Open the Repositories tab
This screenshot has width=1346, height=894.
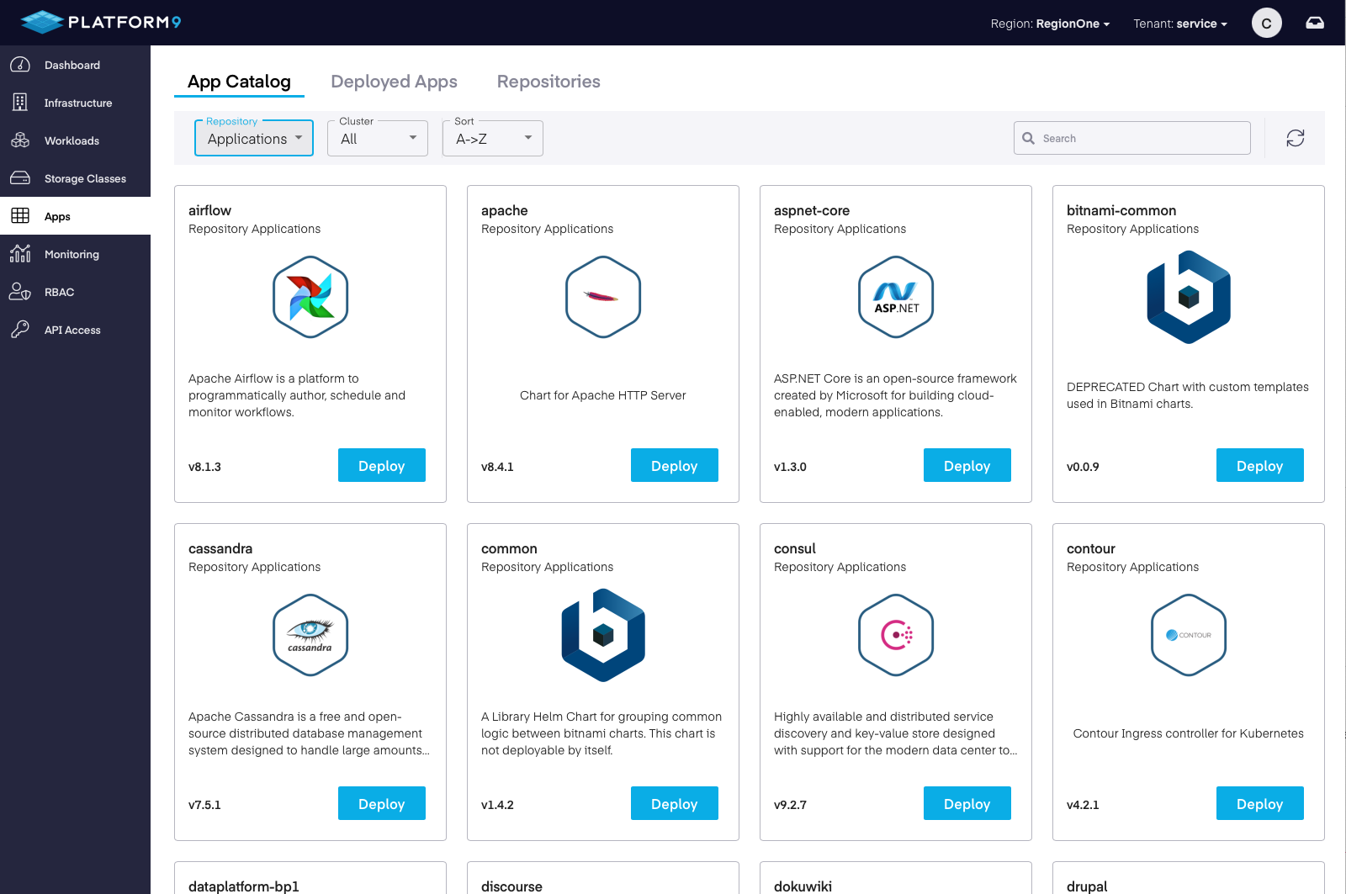pyautogui.click(x=548, y=82)
